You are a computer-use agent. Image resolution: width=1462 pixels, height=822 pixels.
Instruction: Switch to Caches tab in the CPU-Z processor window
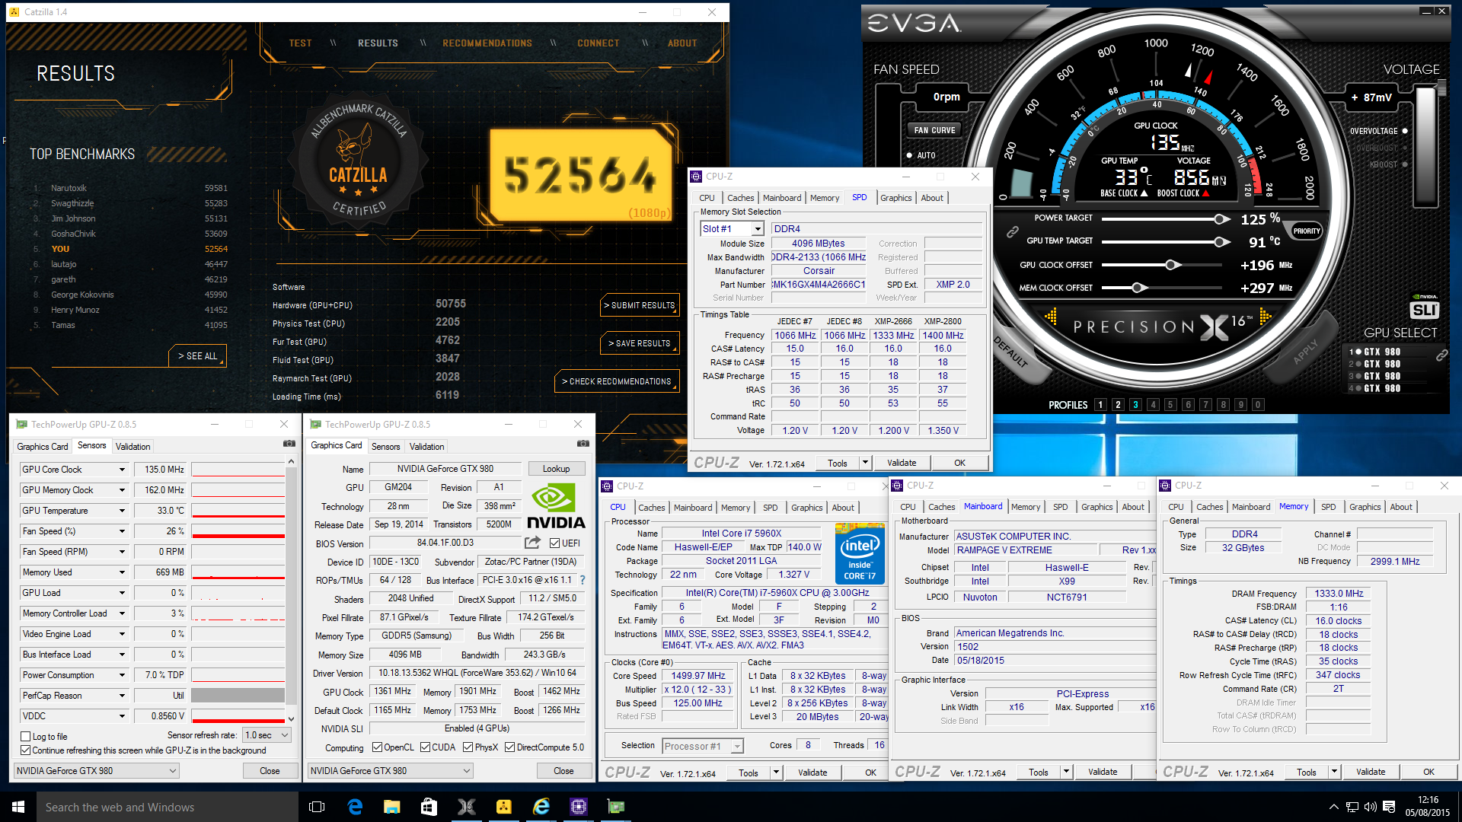pyautogui.click(x=652, y=508)
